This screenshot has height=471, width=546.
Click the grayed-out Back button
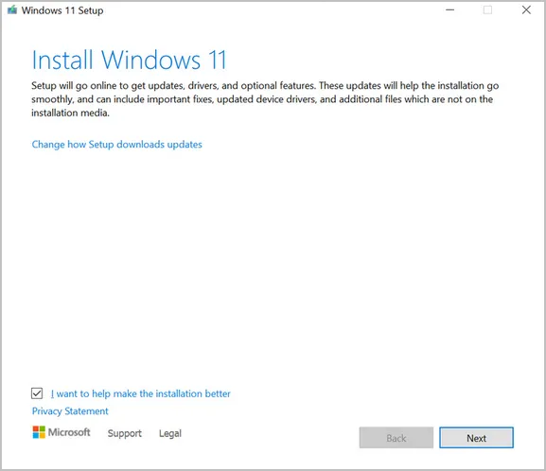(396, 438)
